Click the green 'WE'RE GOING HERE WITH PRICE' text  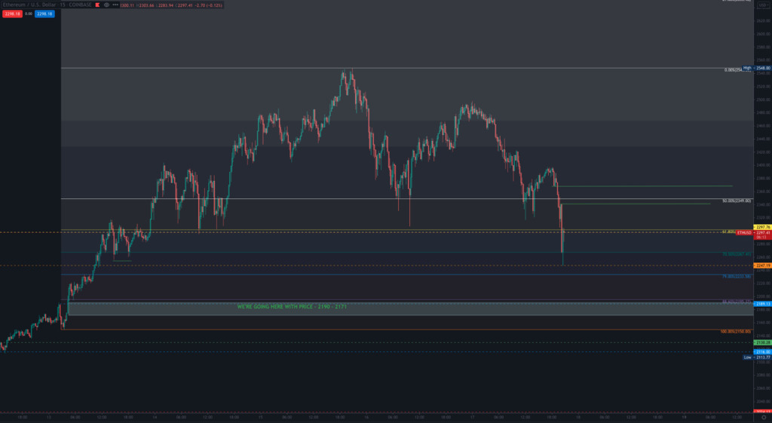point(292,307)
